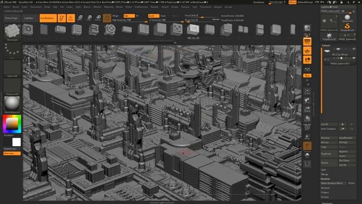This screenshot has height=204, width=362.
Task: Open the Texture Off slot
Action: click(12, 87)
